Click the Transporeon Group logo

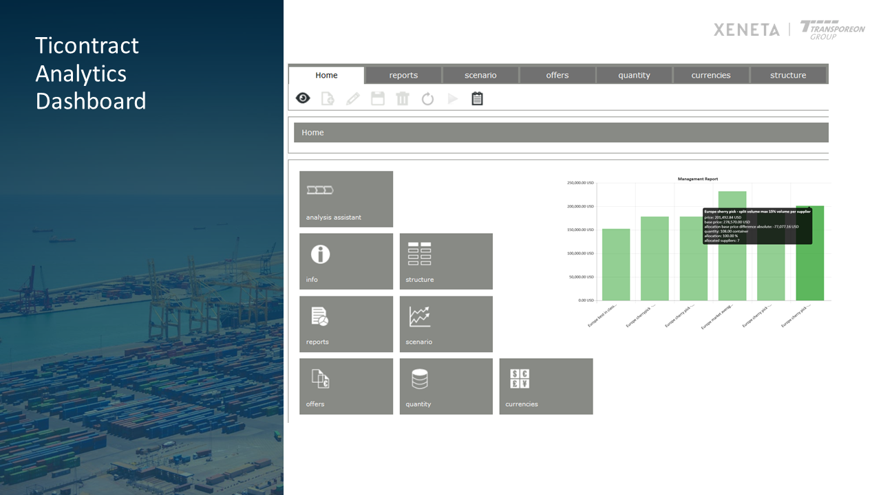pyautogui.click(x=833, y=30)
